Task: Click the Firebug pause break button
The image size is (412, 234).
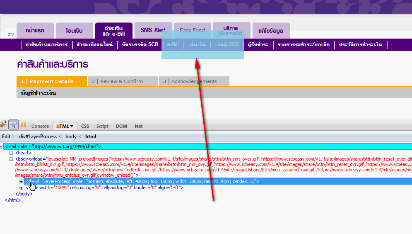Action: pos(23,125)
